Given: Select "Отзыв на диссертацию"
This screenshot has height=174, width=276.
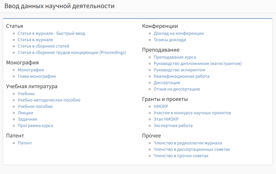Looking at the screenshot, I should tap(177, 89).
